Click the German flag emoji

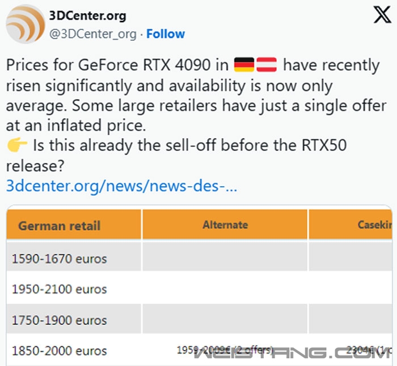coord(244,64)
